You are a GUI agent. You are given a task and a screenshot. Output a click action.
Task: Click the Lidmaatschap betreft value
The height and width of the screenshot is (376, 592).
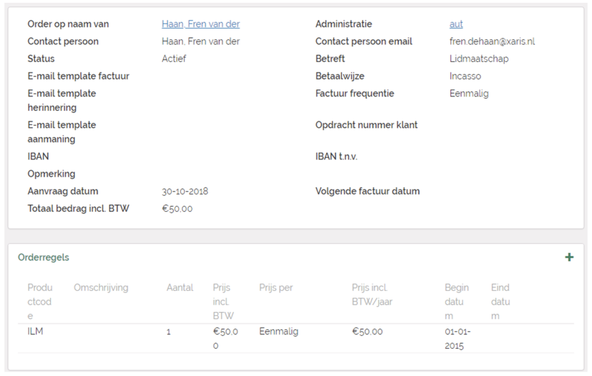(x=479, y=58)
